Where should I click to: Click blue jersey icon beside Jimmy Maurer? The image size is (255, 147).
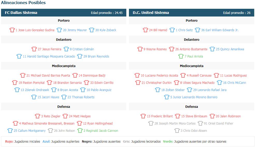tap(59, 30)
